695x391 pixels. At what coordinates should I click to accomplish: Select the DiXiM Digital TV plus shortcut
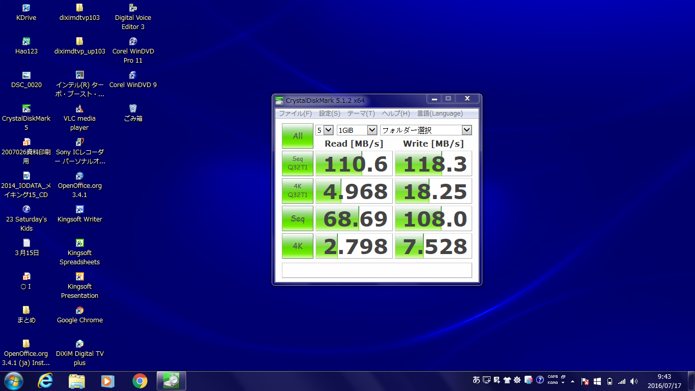pyautogui.click(x=79, y=353)
